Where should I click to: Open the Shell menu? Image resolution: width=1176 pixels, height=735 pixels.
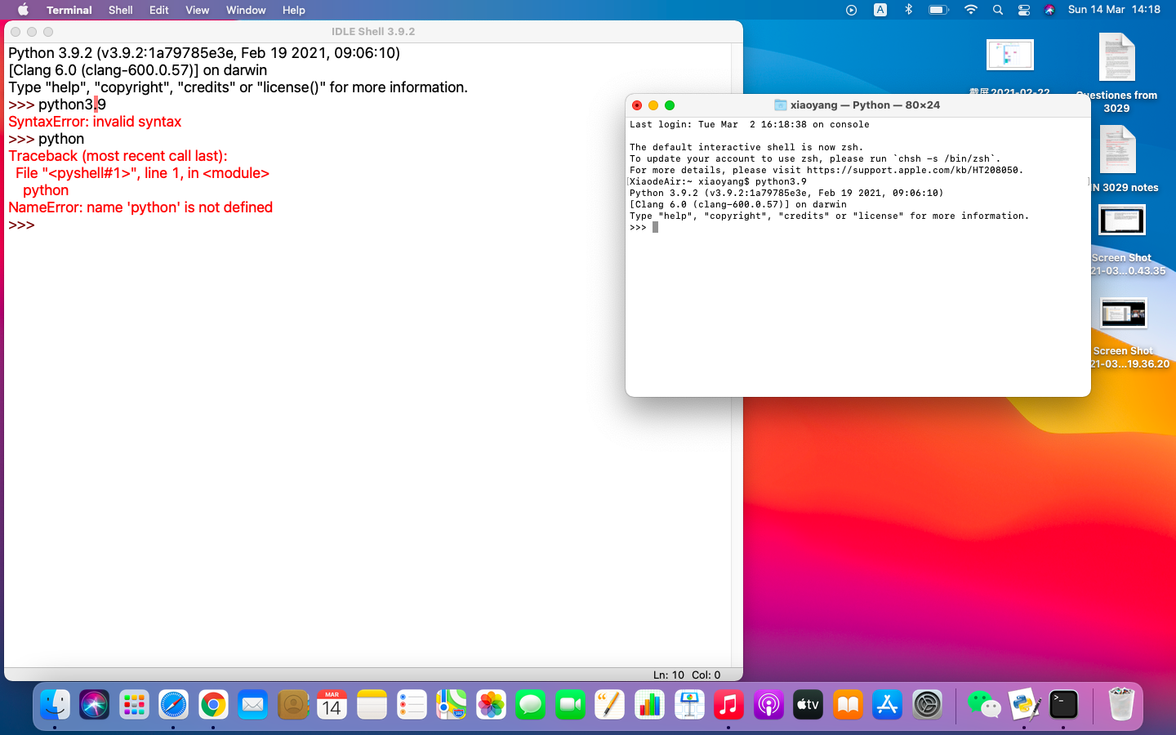click(x=121, y=10)
